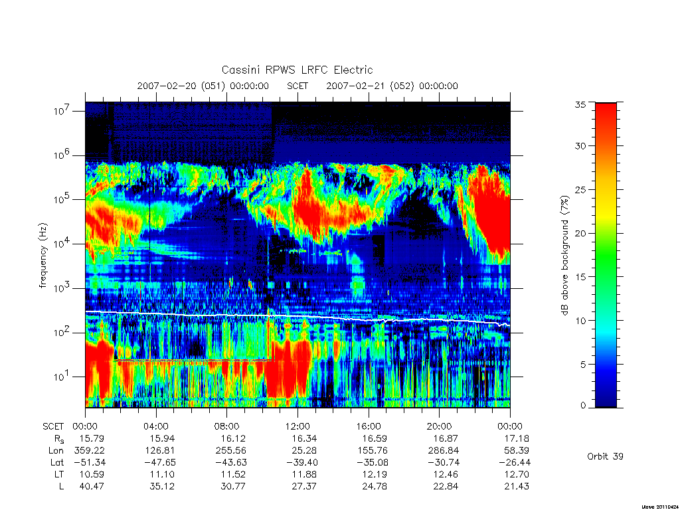Click the dB color scale bar

click(606, 255)
